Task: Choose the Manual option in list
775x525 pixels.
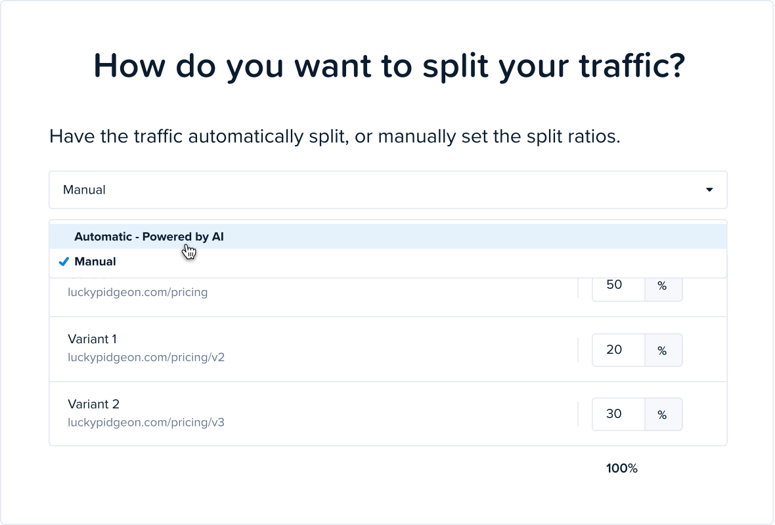Action: point(388,262)
